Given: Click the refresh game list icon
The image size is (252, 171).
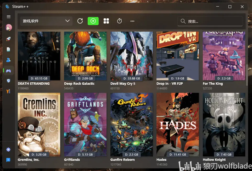Looking at the screenshot, I should [x=80, y=21].
